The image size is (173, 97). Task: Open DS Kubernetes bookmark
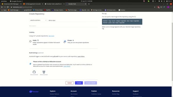(x=111, y=10)
